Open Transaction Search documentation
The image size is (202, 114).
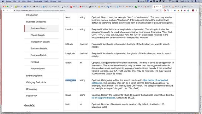[40, 42]
